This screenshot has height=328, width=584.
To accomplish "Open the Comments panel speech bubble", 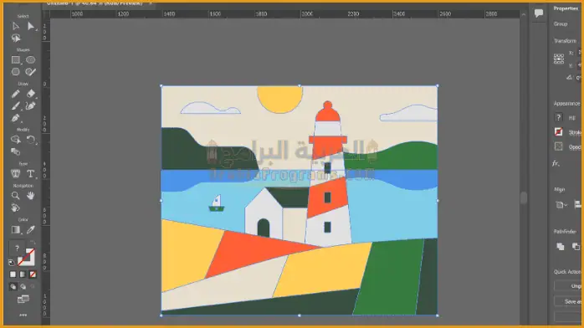I will click(539, 13).
